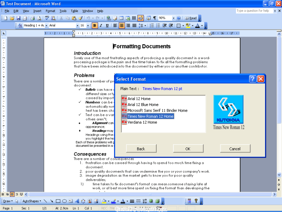Insert Clip Art icon
Screen dimensions: 282x212
tap(90, 201)
